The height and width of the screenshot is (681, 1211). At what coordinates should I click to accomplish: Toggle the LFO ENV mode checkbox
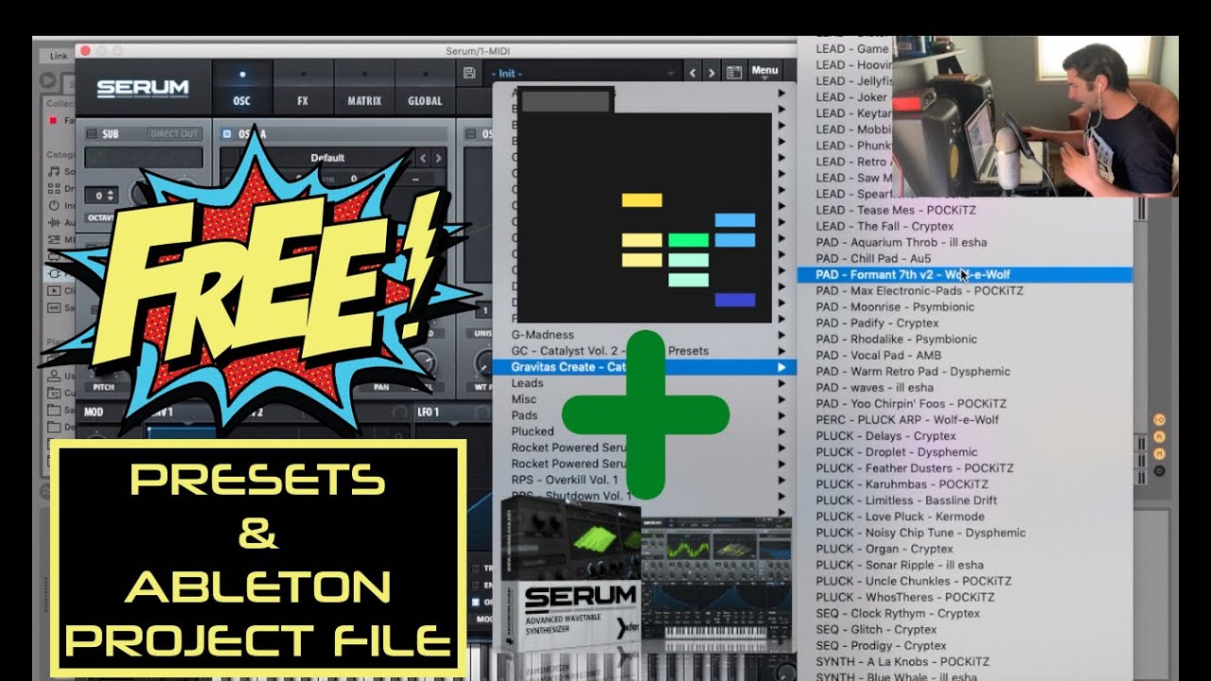(x=475, y=585)
